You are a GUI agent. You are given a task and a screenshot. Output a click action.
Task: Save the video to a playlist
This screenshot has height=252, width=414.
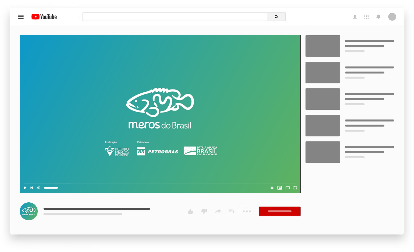pos(232,211)
